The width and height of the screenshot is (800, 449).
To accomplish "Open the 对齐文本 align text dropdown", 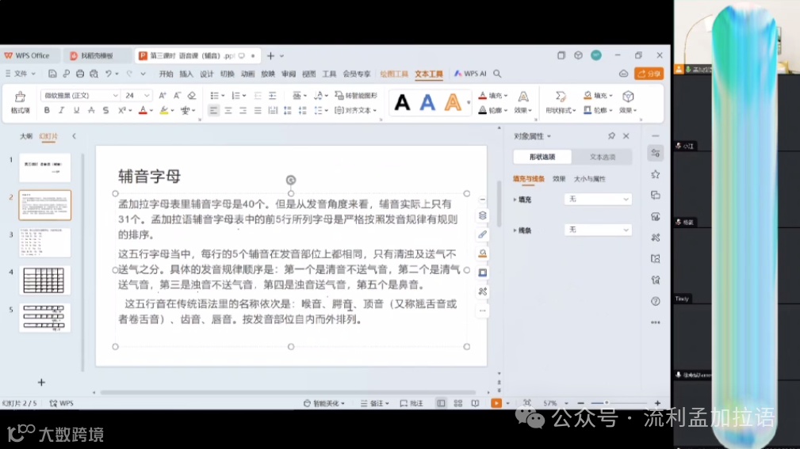I will click(356, 110).
